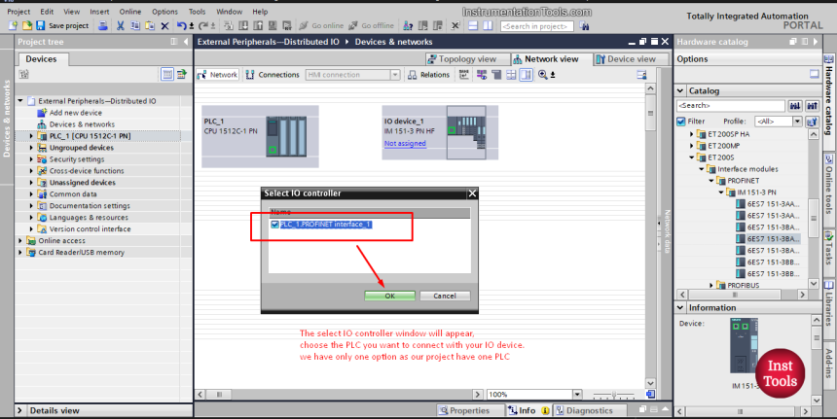The height and width of the screenshot is (419, 837).
Task: Open the Options menu
Action: (x=164, y=12)
